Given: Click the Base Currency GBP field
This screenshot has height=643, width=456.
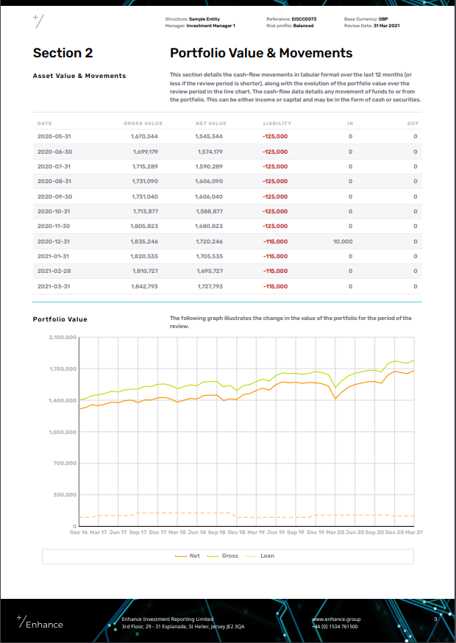Looking at the screenshot, I should (x=366, y=19).
